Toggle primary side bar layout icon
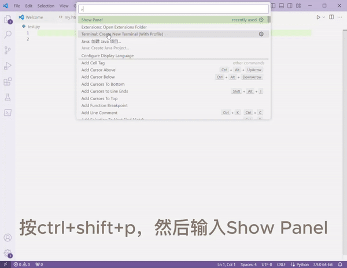 pos(273,6)
